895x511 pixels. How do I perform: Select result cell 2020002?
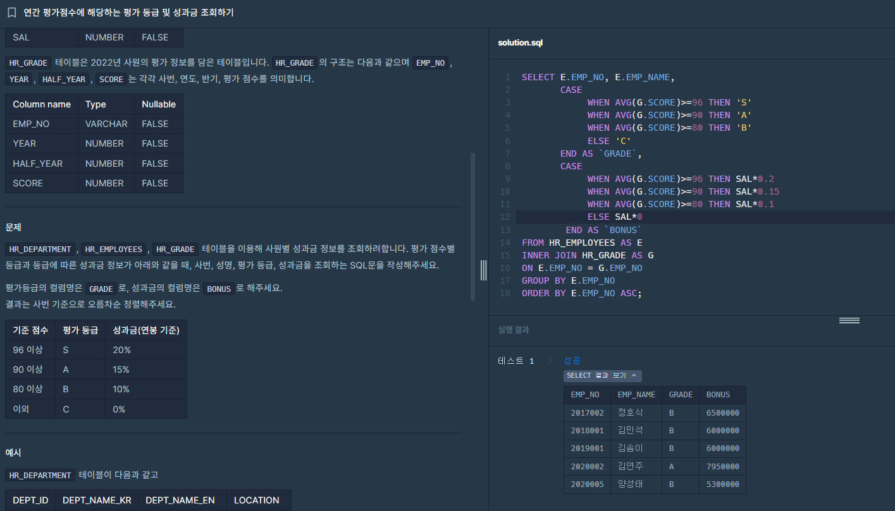587,467
